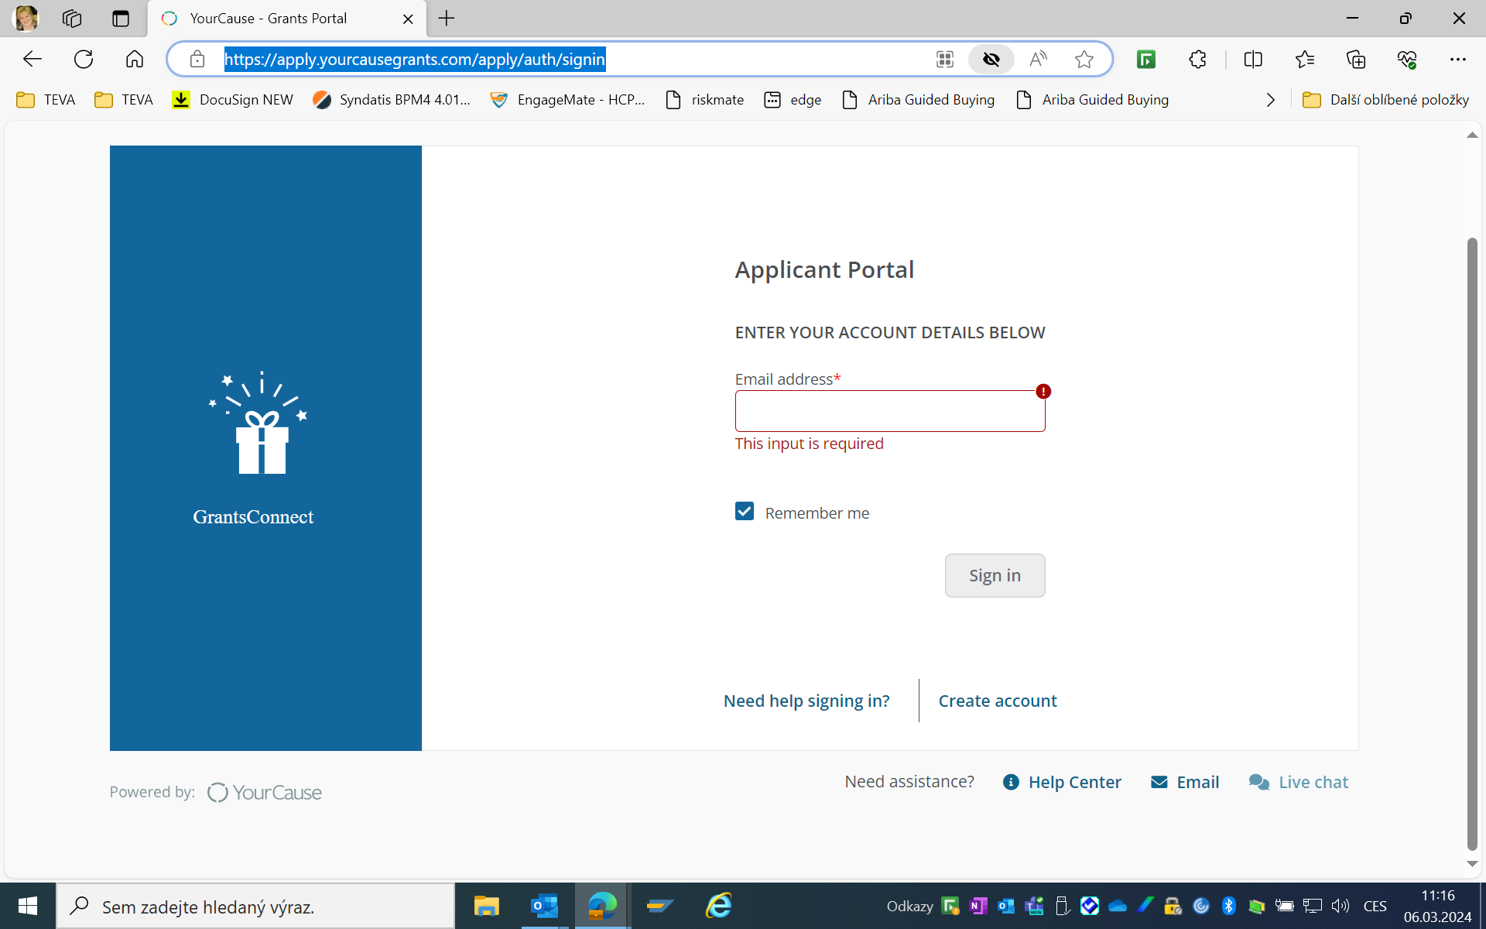
Task: Go to the browser Home page
Action: [135, 60]
